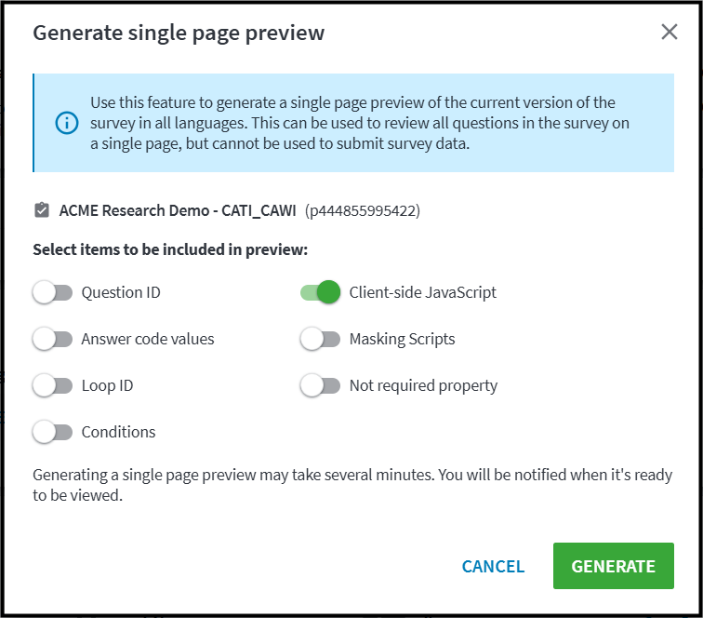The image size is (703, 618).
Task: Turn on Not required property switch
Action: coord(320,385)
